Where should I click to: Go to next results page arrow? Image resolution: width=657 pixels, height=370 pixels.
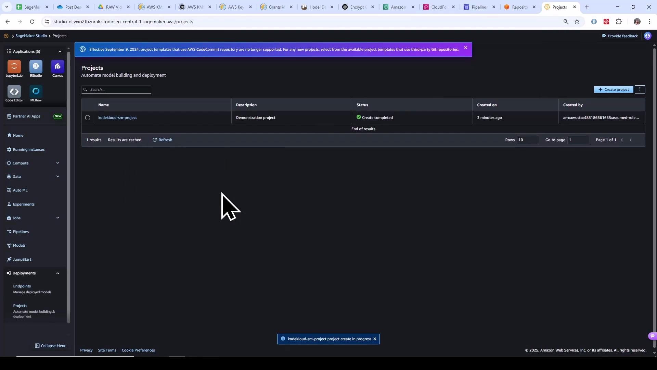pyautogui.click(x=631, y=140)
